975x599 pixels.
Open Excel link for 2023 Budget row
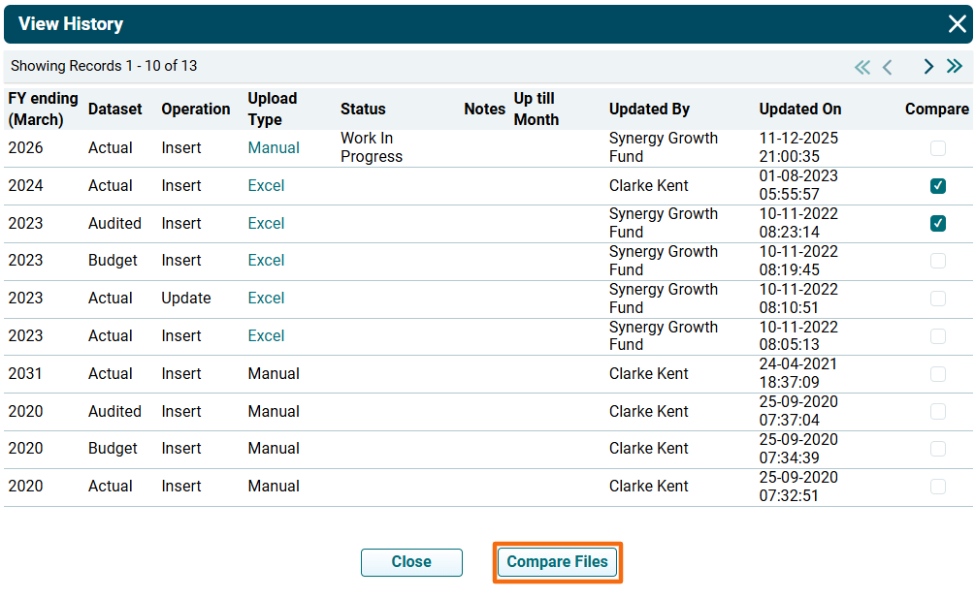[266, 261]
